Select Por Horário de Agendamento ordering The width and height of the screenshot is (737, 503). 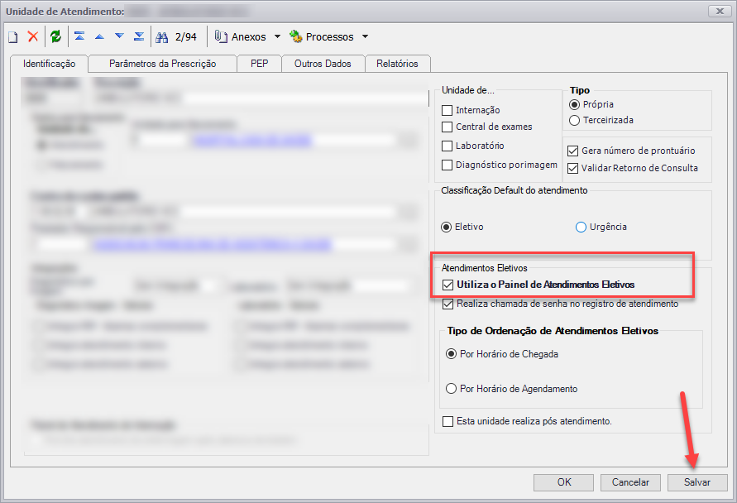(452, 389)
